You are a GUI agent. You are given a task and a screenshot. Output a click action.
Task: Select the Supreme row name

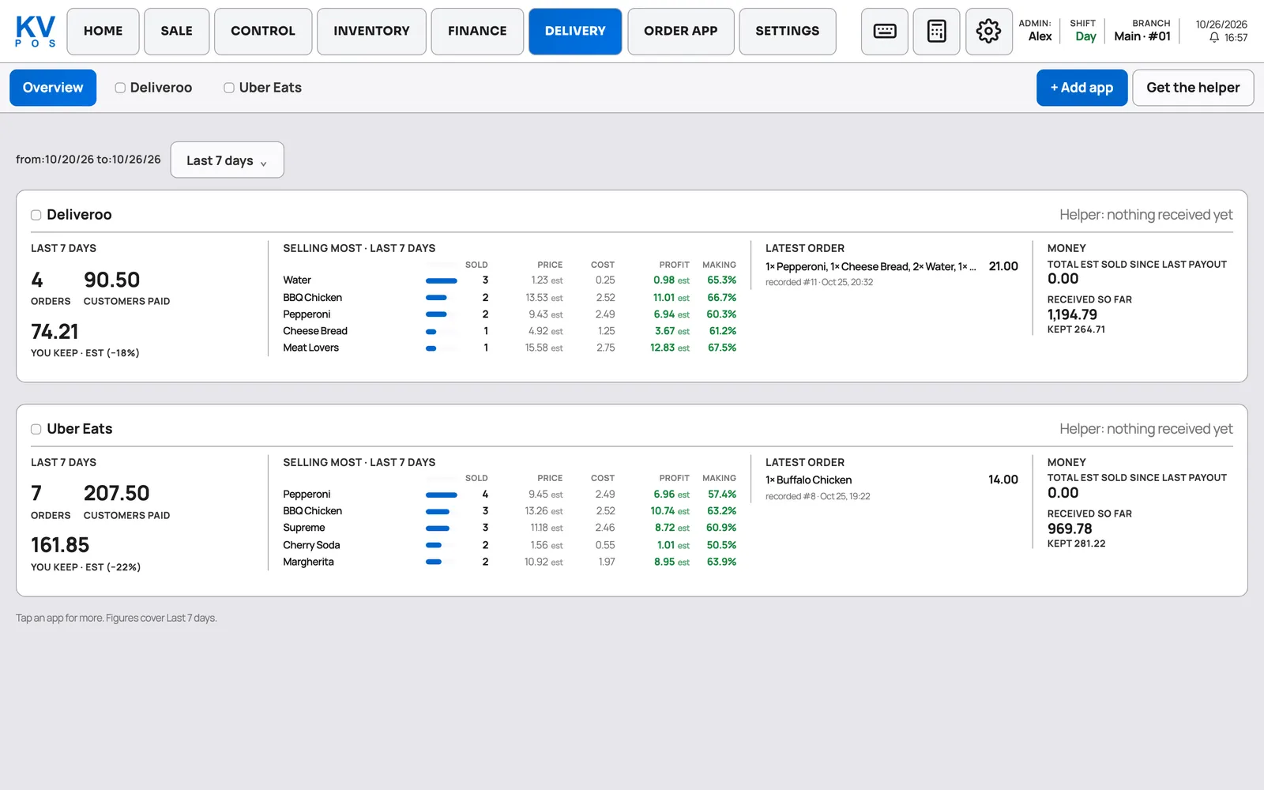click(x=304, y=528)
